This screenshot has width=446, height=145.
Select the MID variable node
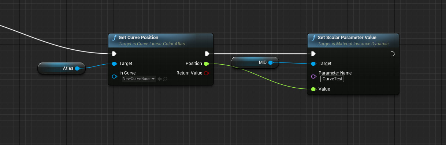[255, 63]
